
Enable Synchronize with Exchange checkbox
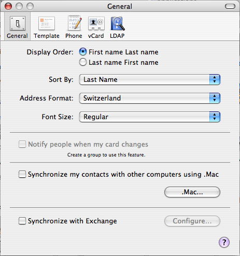point(22,221)
